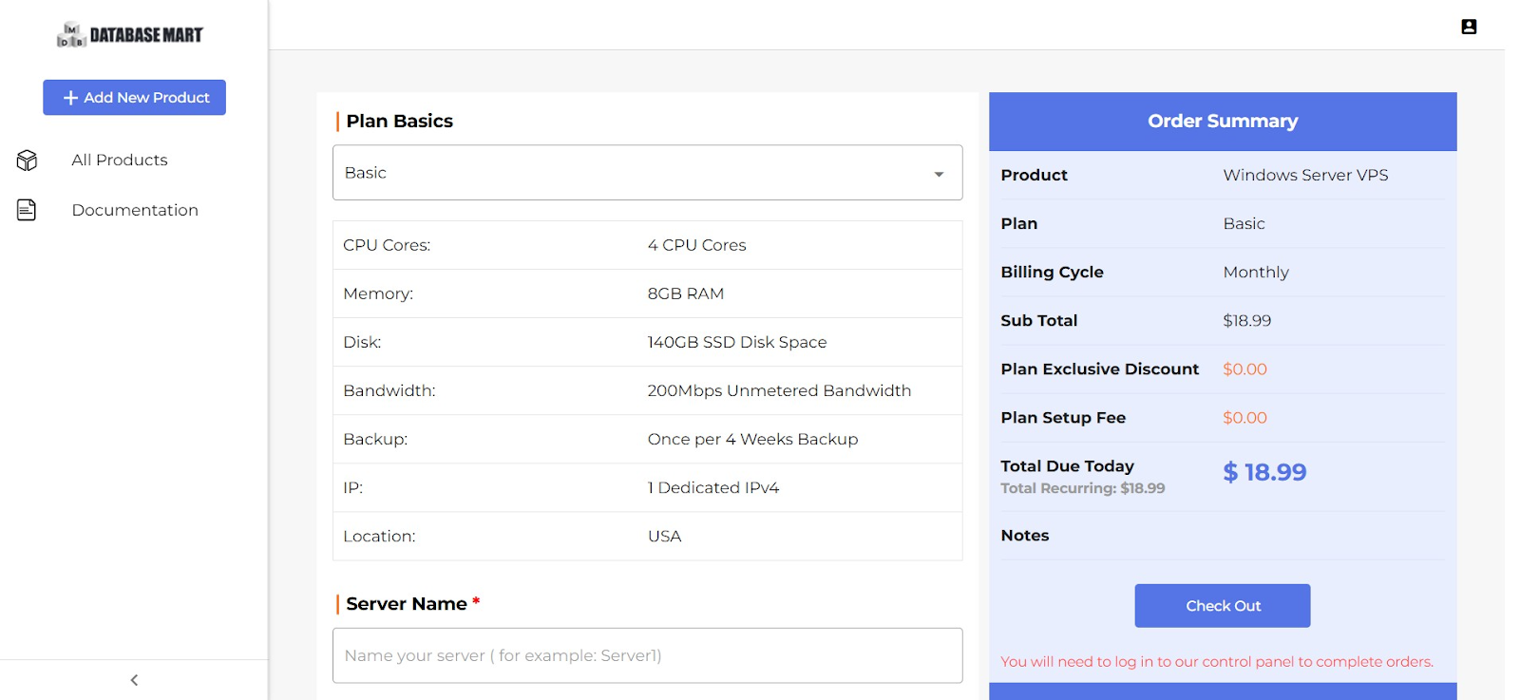
Task: Select the 4 CPU Cores spec value
Action: (x=696, y=245)
